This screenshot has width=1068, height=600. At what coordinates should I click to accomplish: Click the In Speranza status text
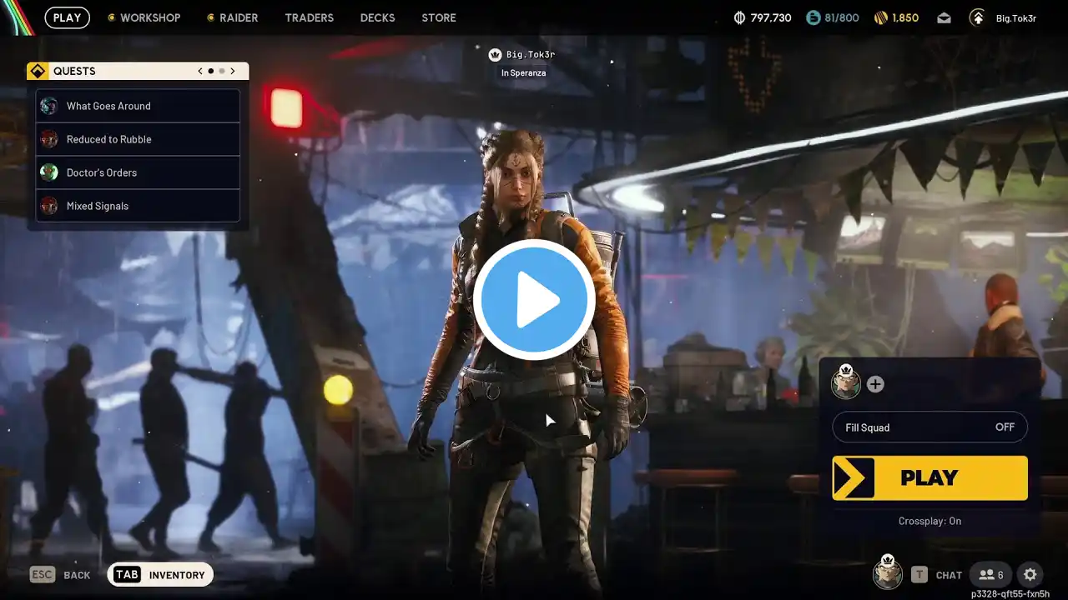click(523, 73)
